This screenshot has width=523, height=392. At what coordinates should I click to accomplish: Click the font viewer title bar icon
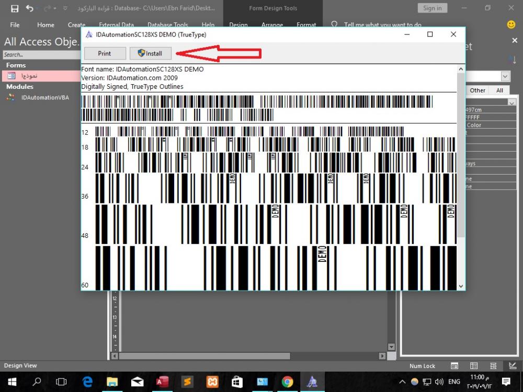tap(89, 34)
